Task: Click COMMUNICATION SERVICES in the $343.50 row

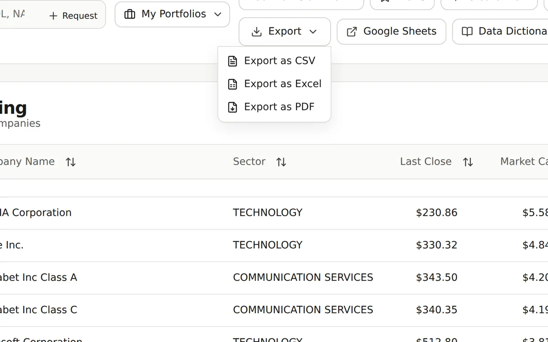Action: pyautogui.click(x=303, y=277)
